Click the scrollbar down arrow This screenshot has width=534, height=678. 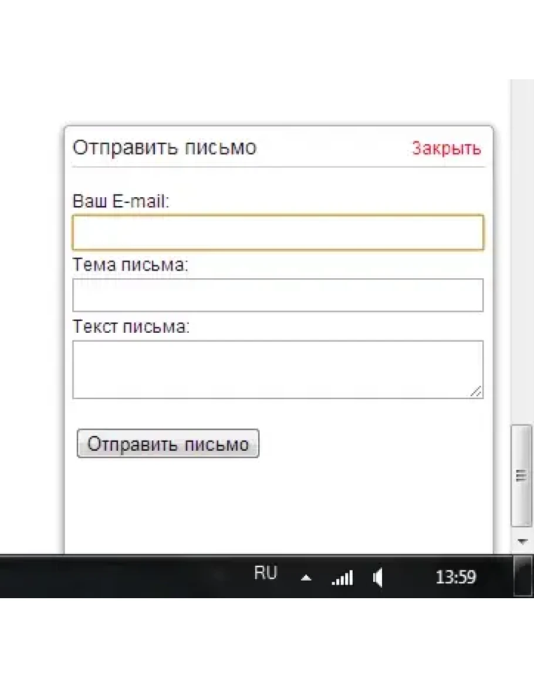point(522,542)
